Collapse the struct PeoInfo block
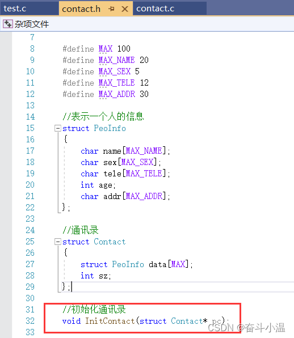The width and height of the screenshot is (294, 338). point(57,129)
